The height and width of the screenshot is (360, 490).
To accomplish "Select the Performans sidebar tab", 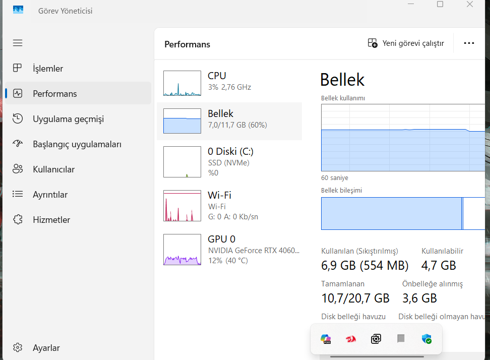I will pyautogui.click(x=78, y=93).
